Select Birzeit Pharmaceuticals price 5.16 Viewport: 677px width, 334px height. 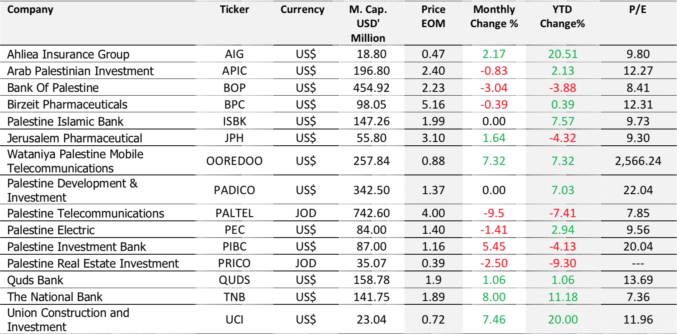pos(433,104)
